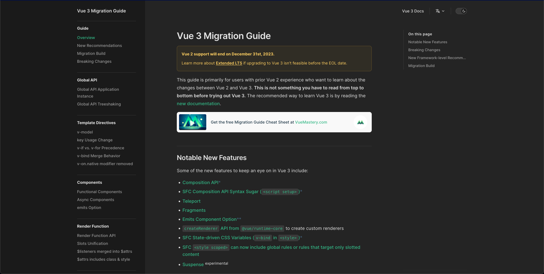Open Async Components sidebar page

click(x=95, y=200)
